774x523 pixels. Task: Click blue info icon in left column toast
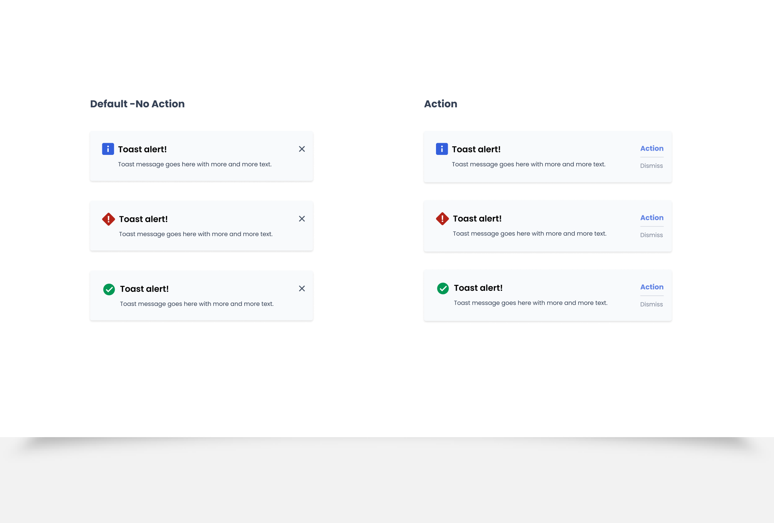point(108,149)
